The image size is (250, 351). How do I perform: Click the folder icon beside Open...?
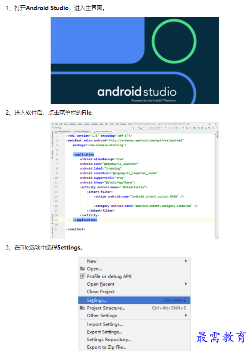click(x=82, y=268)
